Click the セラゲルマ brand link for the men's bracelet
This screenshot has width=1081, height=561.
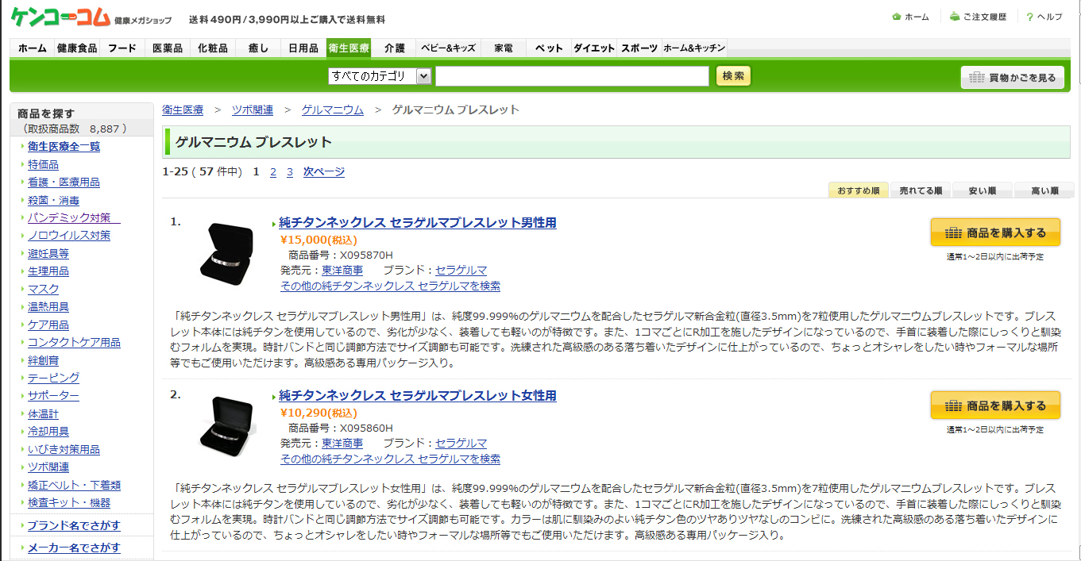pos(461,271)
